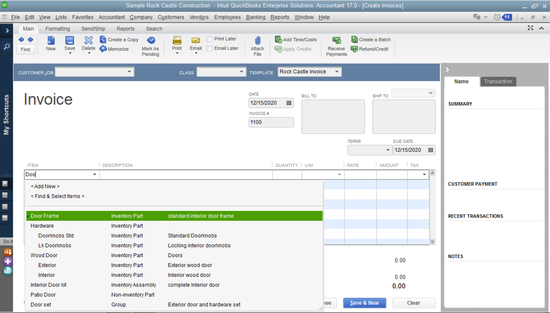Open the Customer:Job dropdown
This screenshot has width=550, height=313.
129,72
